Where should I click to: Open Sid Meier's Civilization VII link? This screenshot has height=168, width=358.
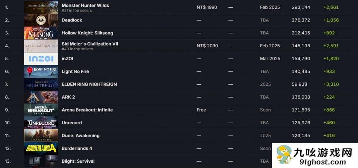(x=90, y=44)
